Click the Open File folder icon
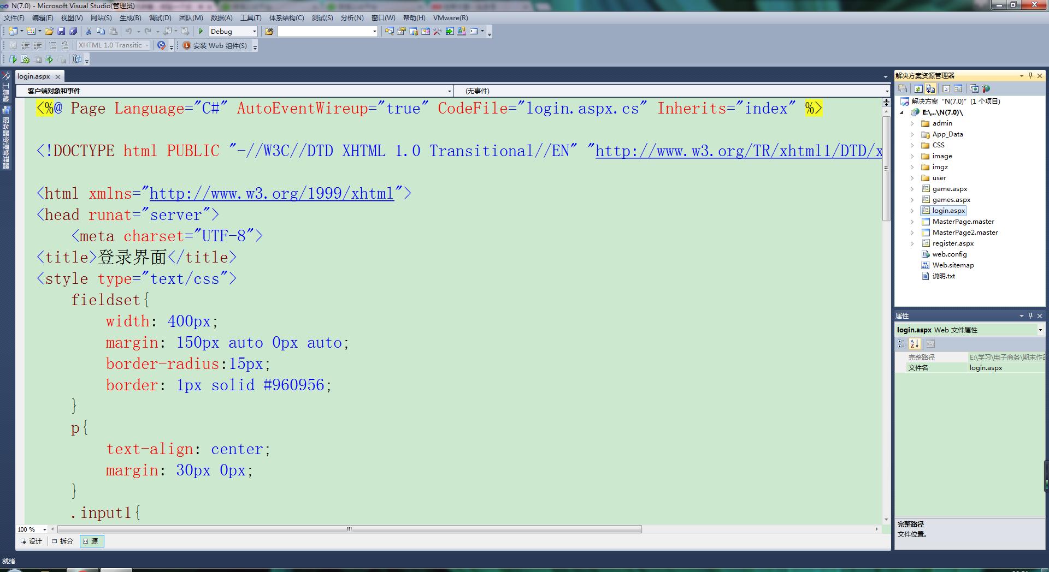1049x572 pixels. tap(49, 32)
